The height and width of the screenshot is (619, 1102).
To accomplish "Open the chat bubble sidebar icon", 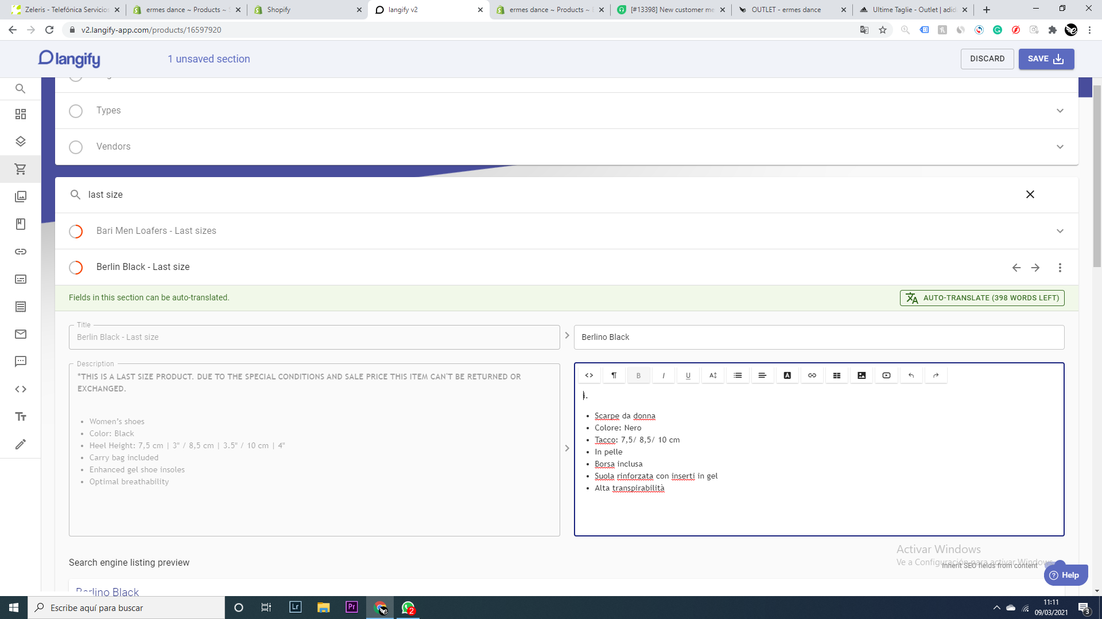I will coord(21,362).
